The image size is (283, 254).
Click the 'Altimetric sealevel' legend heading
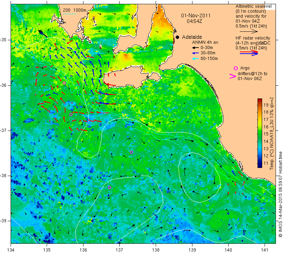point(254,6)
